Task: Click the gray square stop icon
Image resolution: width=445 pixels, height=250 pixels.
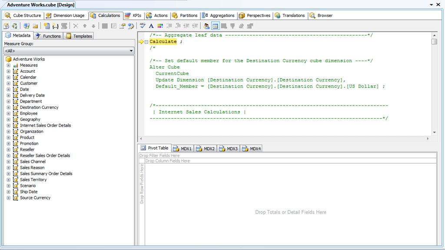Action: tap(105, 26)
